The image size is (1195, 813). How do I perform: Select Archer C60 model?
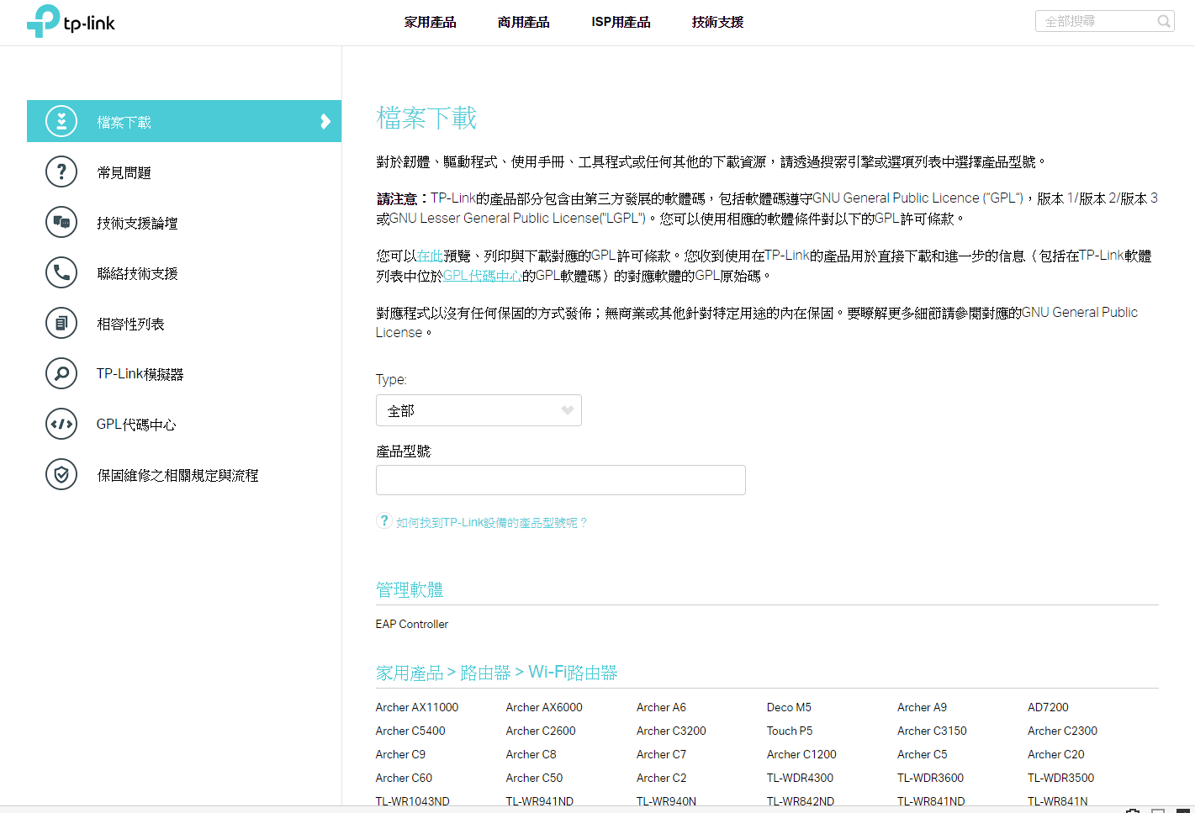[x=404, y=778]
